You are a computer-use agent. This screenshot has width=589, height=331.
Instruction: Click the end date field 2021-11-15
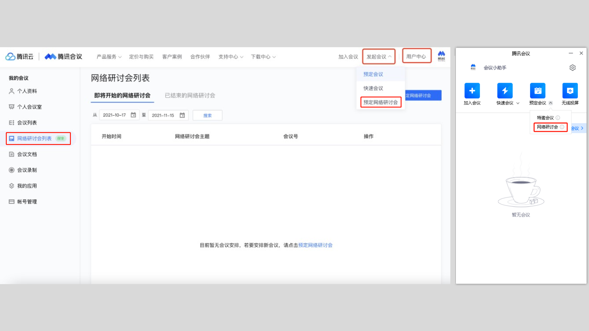click(x=168, y=115)
